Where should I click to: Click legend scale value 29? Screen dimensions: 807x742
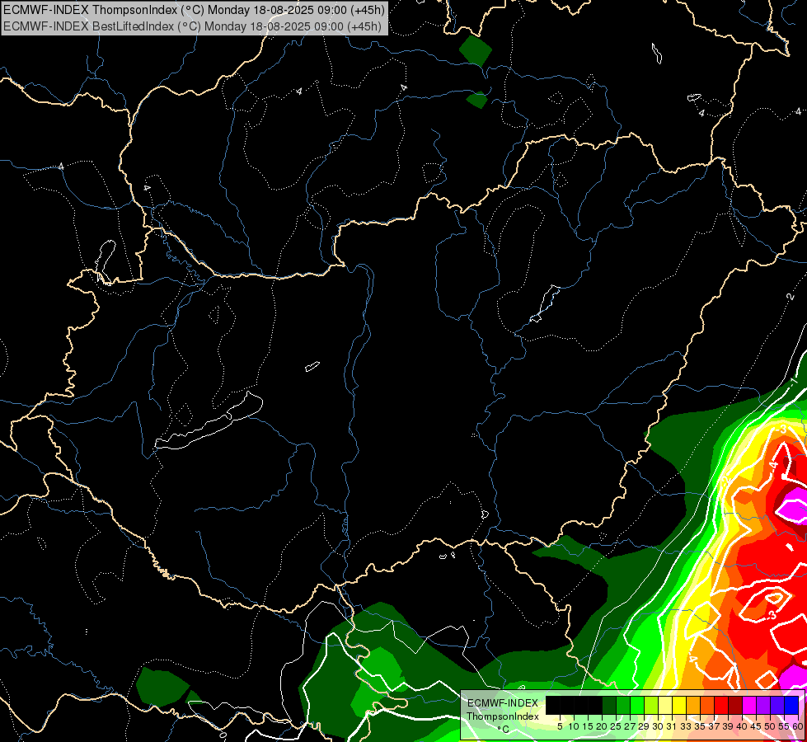(644, 726)
